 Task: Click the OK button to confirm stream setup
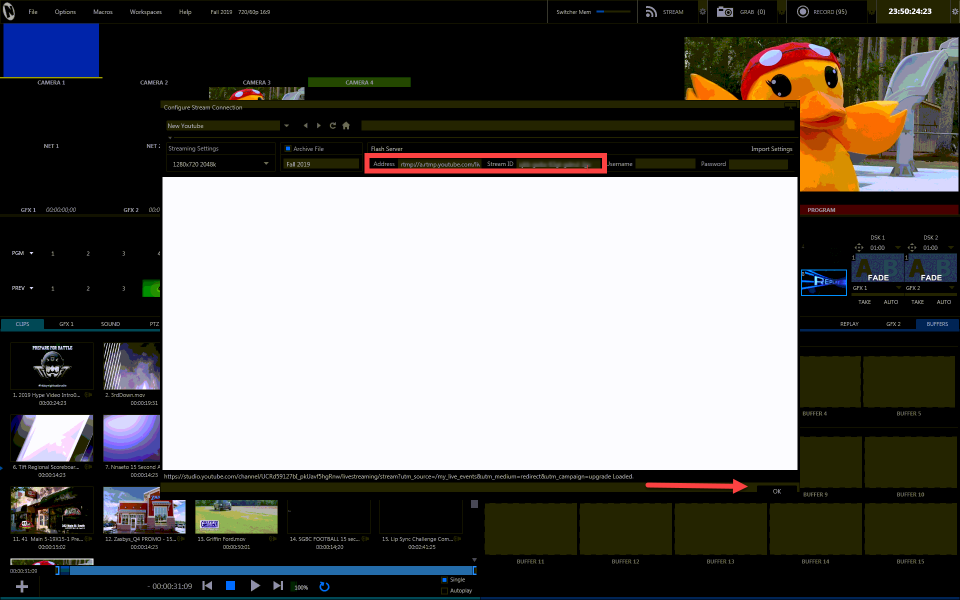[x=776, y=491]
